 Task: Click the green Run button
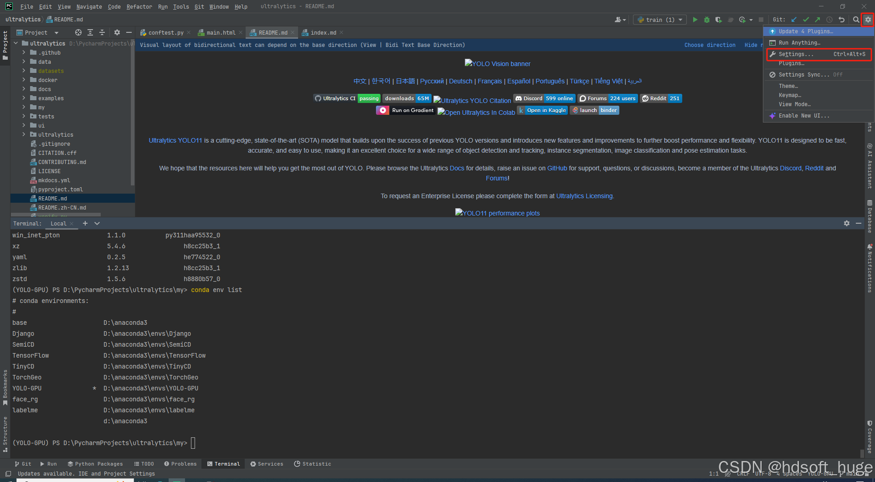(x=695, y=20)
